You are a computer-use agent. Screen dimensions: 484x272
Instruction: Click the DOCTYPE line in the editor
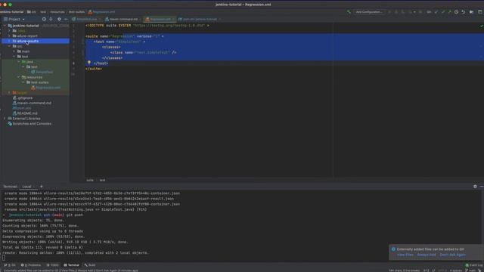click(147, 26)
